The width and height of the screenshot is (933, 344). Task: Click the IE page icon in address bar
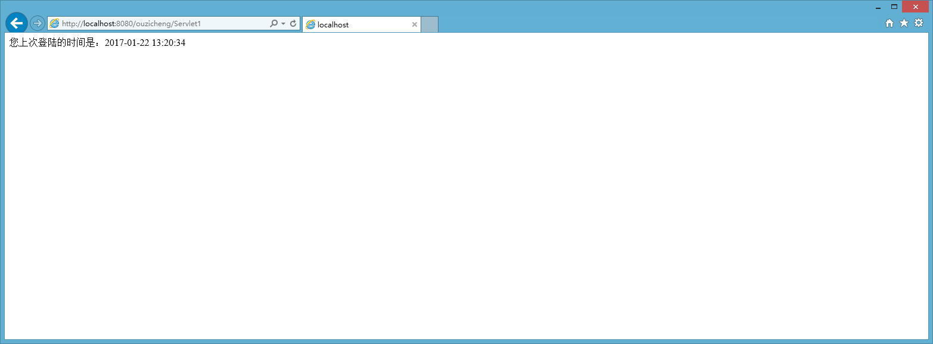coord(54,24)
